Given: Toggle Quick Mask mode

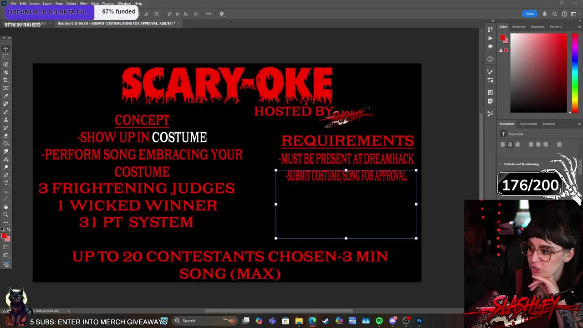Looking at the screenshot, I should click(6, 247).
